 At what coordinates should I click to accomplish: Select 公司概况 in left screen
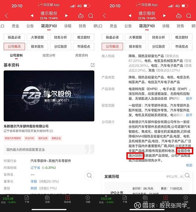pos(14,47)
